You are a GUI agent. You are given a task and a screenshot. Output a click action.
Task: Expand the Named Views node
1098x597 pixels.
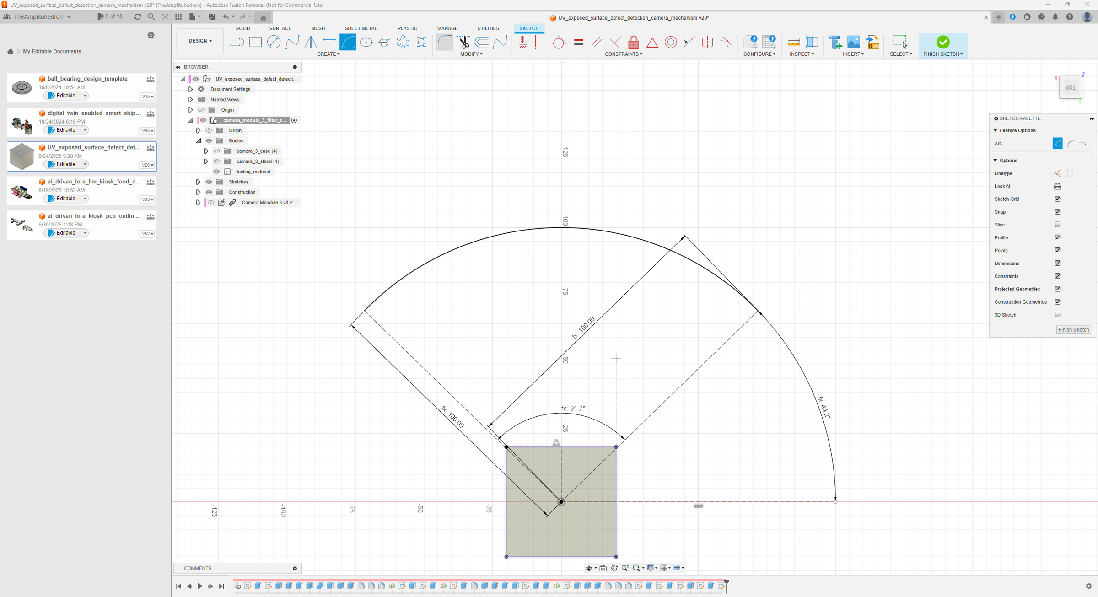(190, 99)
